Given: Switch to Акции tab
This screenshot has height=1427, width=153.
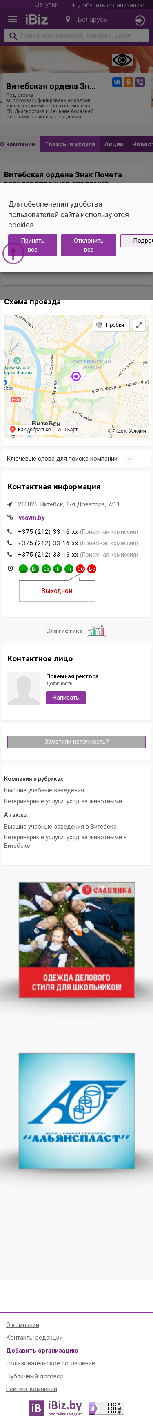Looking at the screenshot, I should click(114, 144).
